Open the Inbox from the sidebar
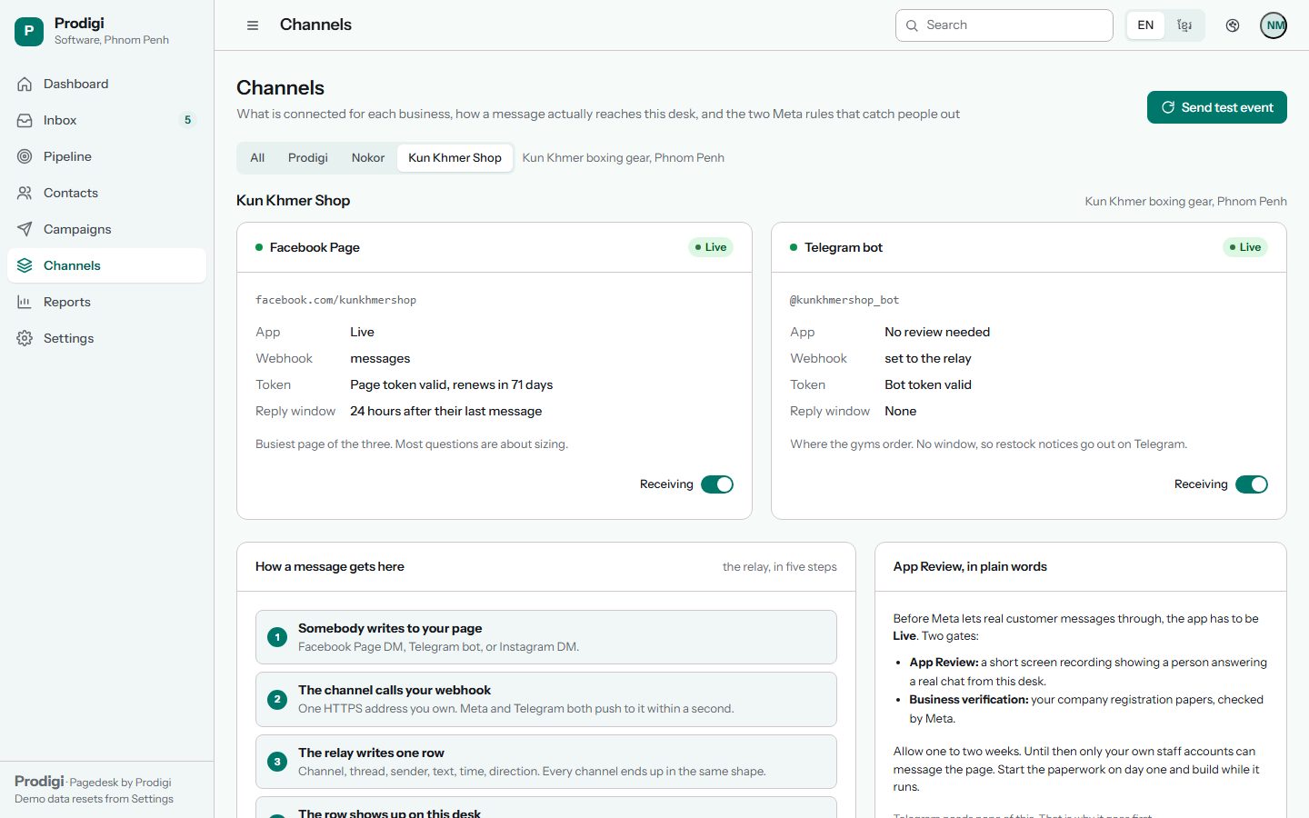Image resolution: width=1309 pixels, height=818 pixels. click(106, 120)
